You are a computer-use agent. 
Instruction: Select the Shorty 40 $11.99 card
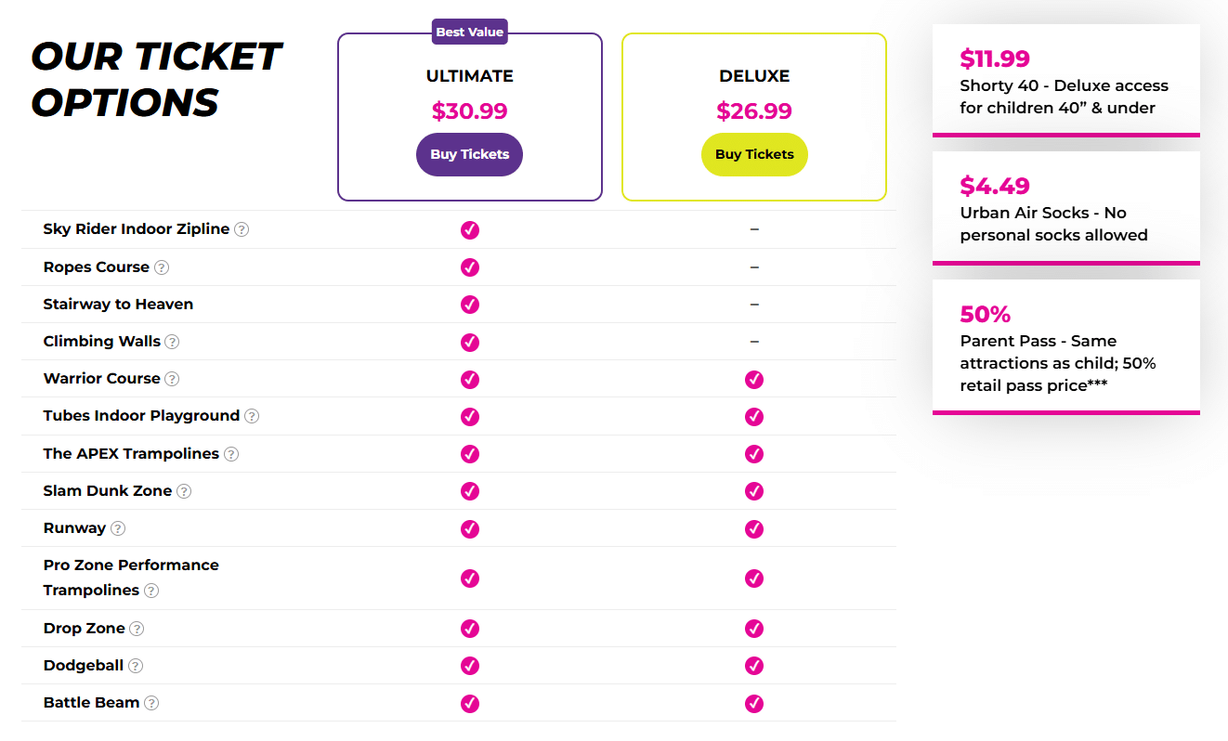(1065, 81)
